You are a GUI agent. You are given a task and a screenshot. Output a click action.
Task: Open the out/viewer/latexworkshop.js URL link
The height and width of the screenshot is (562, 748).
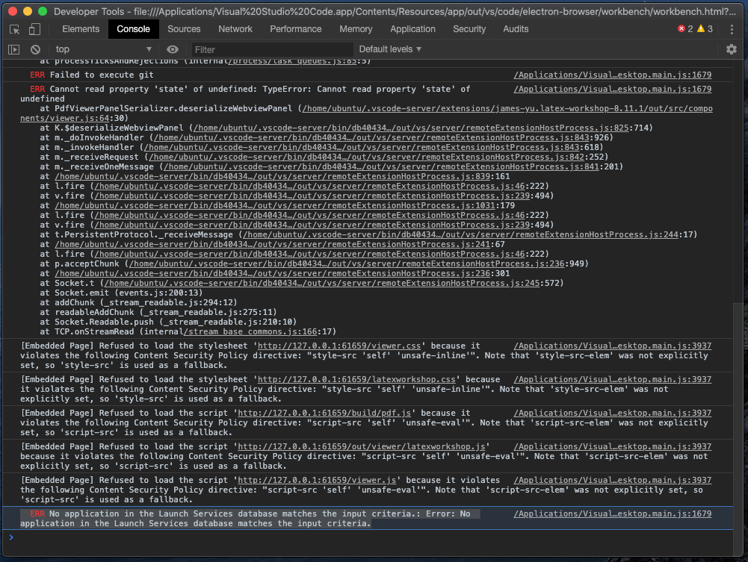coord(361,447)
